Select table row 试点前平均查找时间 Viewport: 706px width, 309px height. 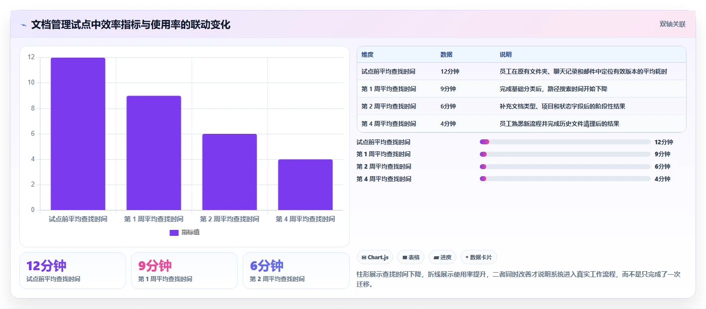(x=522, y=72)
